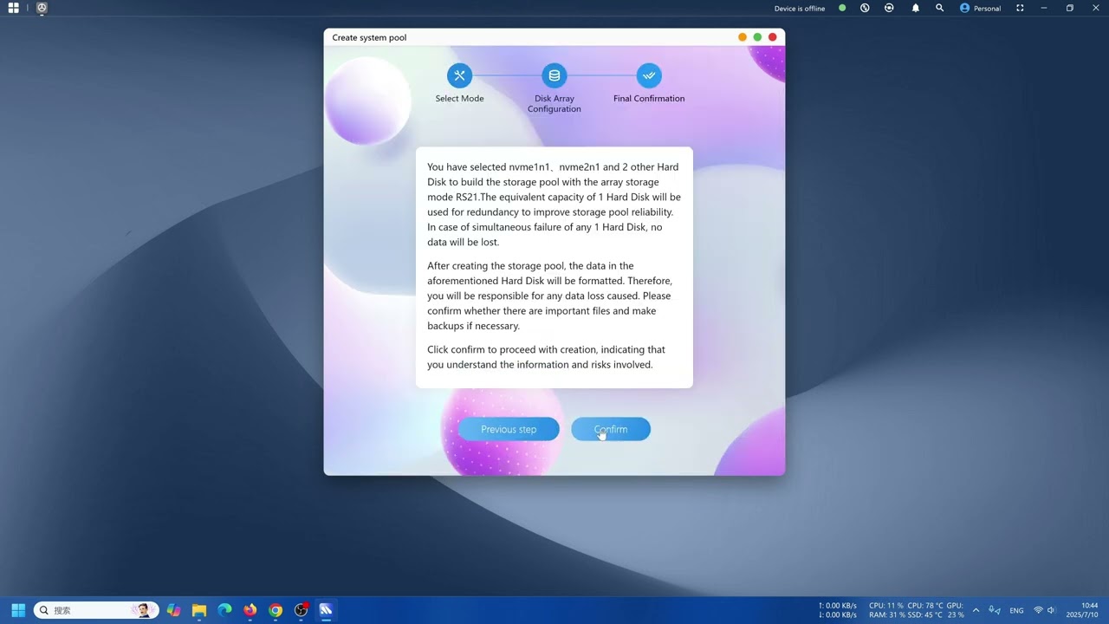This screenshot has width=1109, height=624.
Task: Click the Device is offline status text
Action: pyautogui.click(x=800, y=9)
